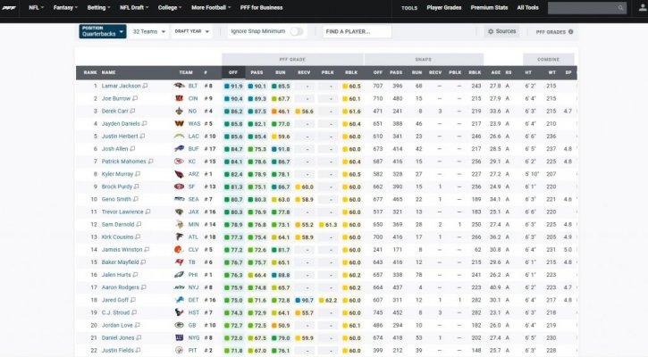Viewport: 648px width, 357px height.
Task: Sort by RUN grade column
Action: [x=280, y=72]
